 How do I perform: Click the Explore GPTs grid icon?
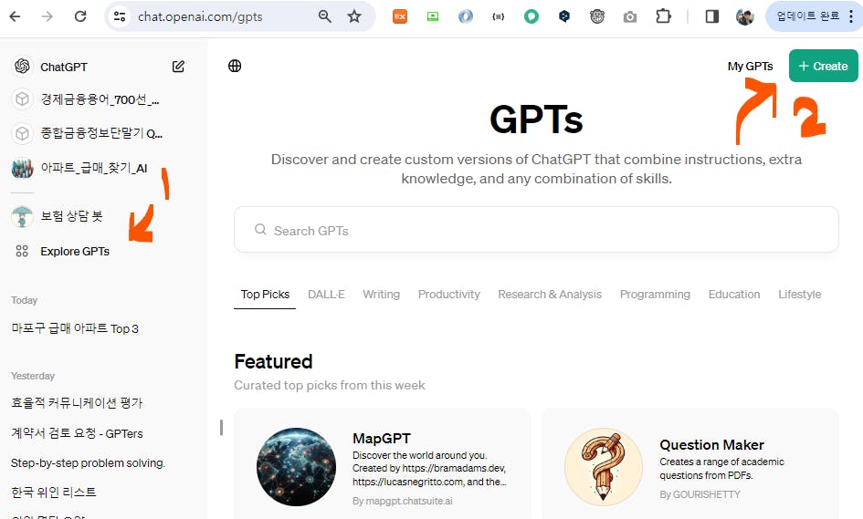[22, 251]
